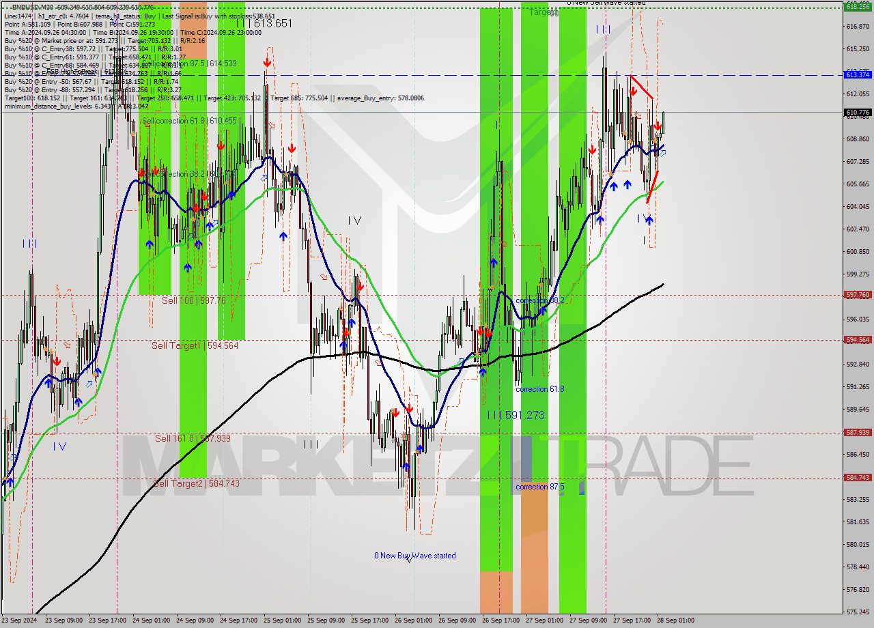Screen dimensions: 874x628
Task: Click the 584.743 red price tag
Action: 858,477
